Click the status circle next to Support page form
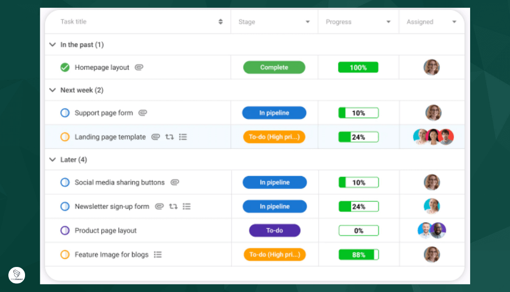510x292 pixels. click(64, 113)
